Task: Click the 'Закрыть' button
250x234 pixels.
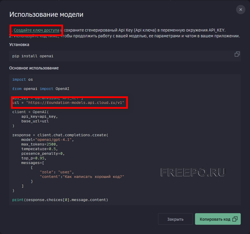Action: coord(175,219)
